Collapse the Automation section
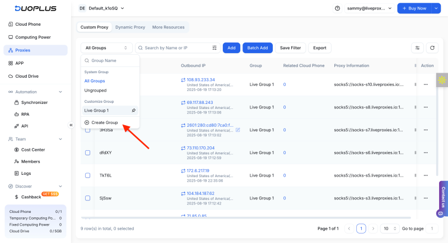Image resolution: width=448 pixels, height=243 pixels. pos(60,92)
